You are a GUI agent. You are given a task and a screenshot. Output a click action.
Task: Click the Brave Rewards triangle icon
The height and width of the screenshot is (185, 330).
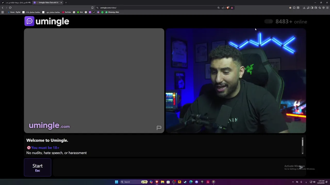click(232, 8)
